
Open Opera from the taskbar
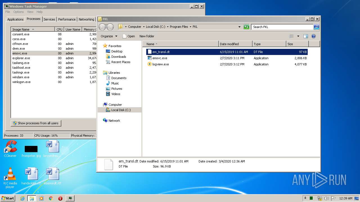(60, 198)
